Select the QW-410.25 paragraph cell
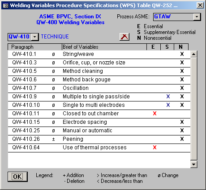 click(x=26, y=131)
